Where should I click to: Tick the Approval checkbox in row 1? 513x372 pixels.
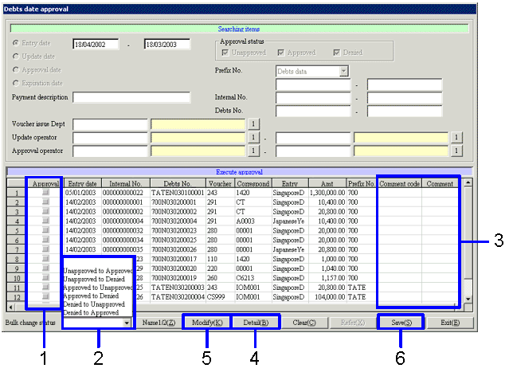point(45,193)
